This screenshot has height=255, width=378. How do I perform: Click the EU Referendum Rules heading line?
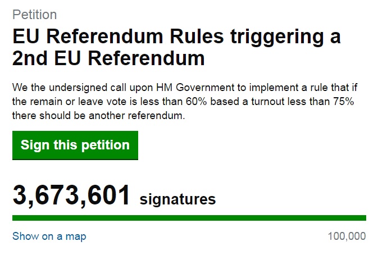[x=176, y=38]
